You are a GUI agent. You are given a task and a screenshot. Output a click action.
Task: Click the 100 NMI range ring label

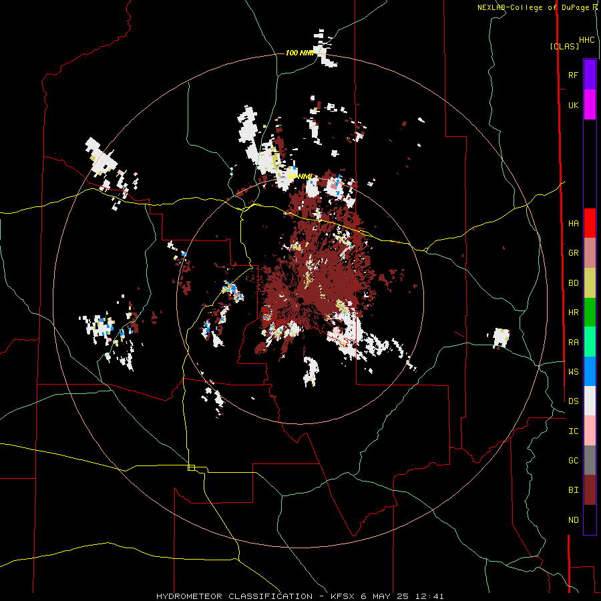click(300, 53)
